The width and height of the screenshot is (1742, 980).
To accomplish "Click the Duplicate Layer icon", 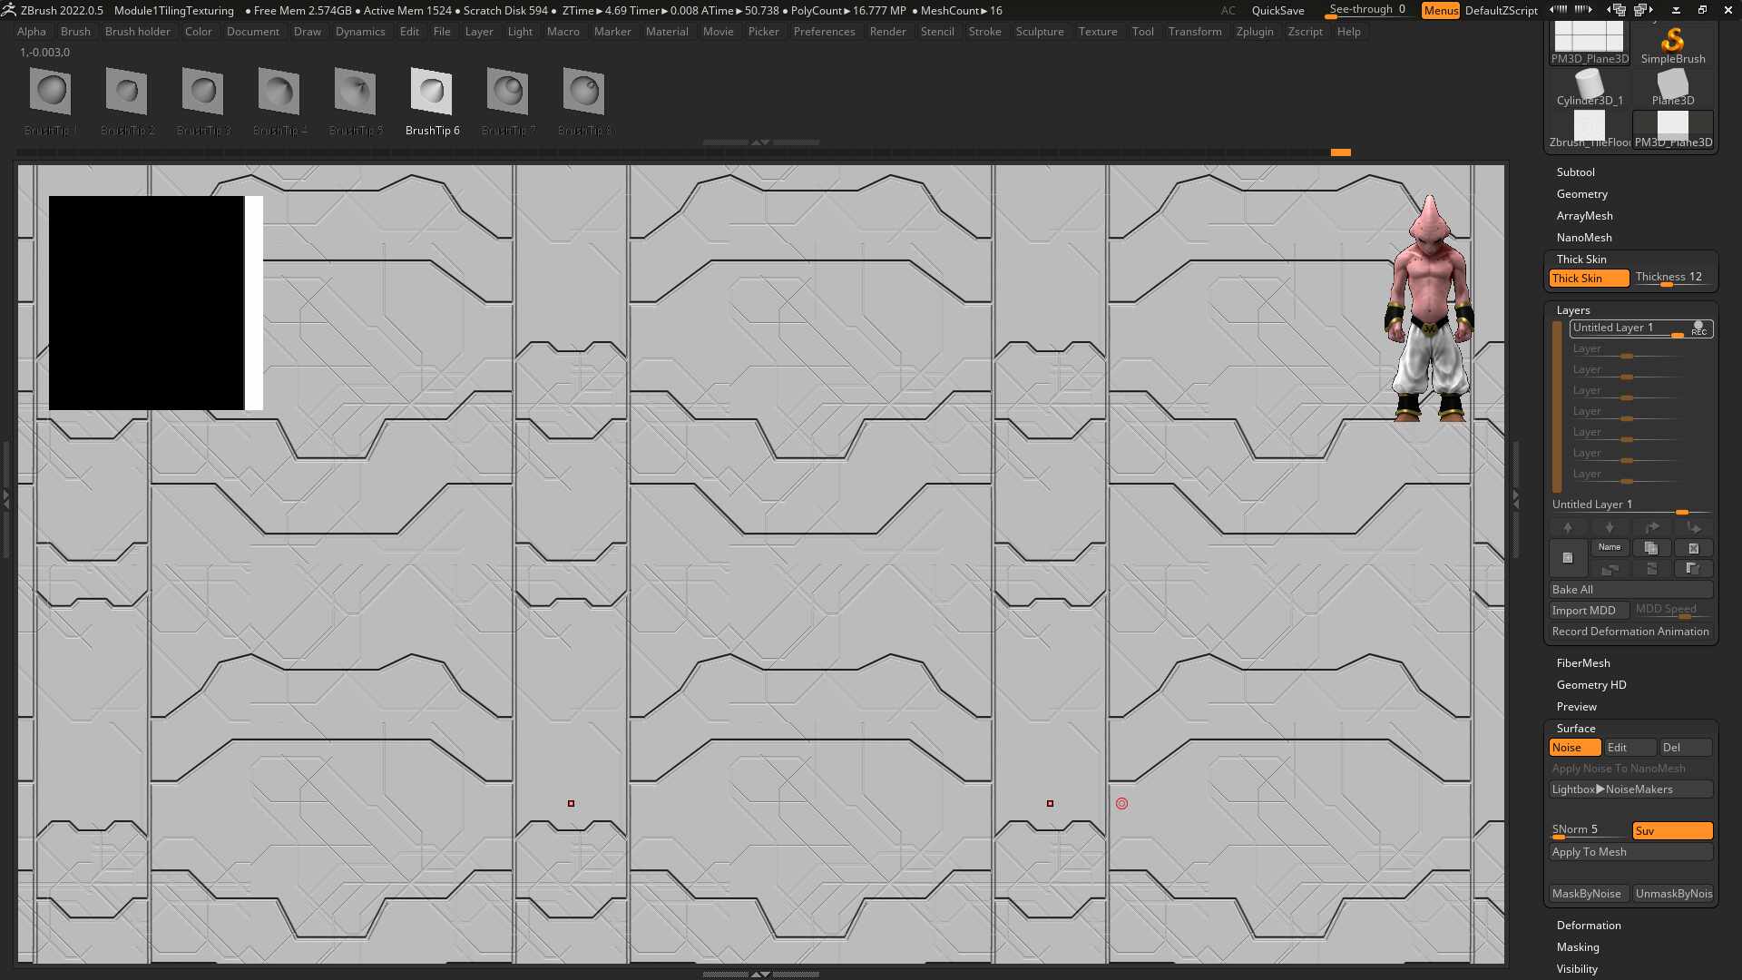I will point(1651,548).
